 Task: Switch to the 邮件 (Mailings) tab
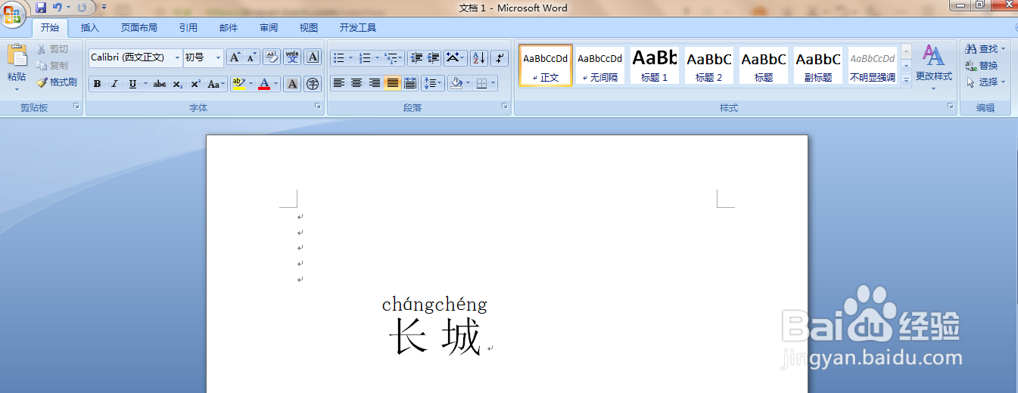coord(229,28)
